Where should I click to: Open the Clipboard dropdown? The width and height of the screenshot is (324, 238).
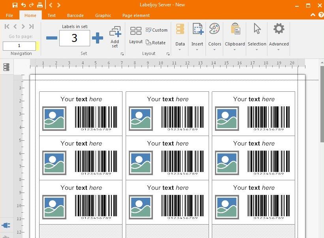pyautogui.click(x=235, y=37)
